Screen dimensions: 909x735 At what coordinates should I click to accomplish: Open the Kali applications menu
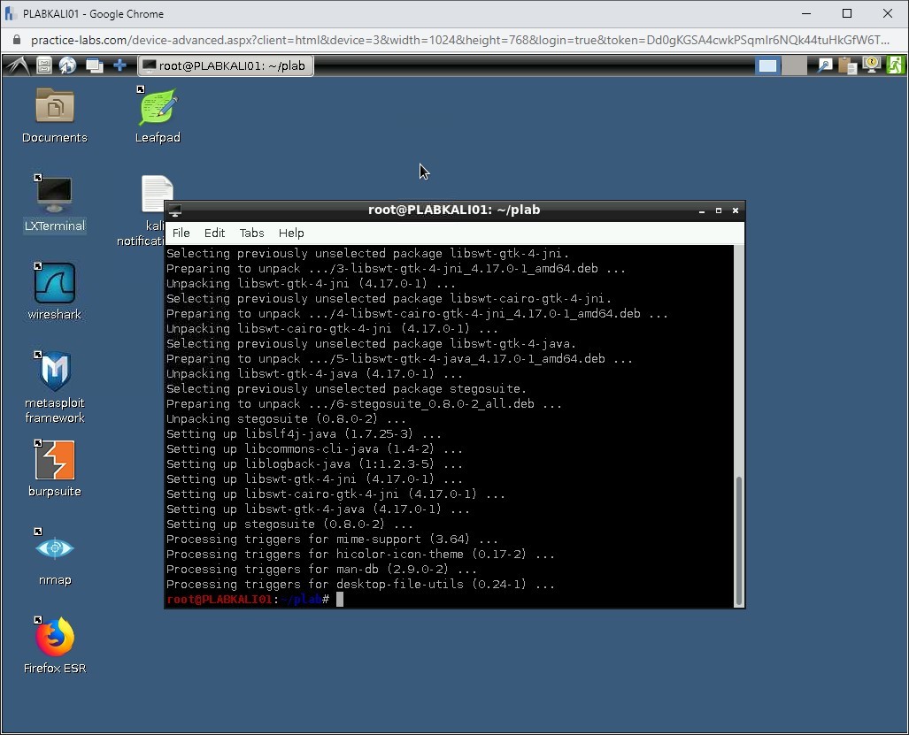click(18, 65)
